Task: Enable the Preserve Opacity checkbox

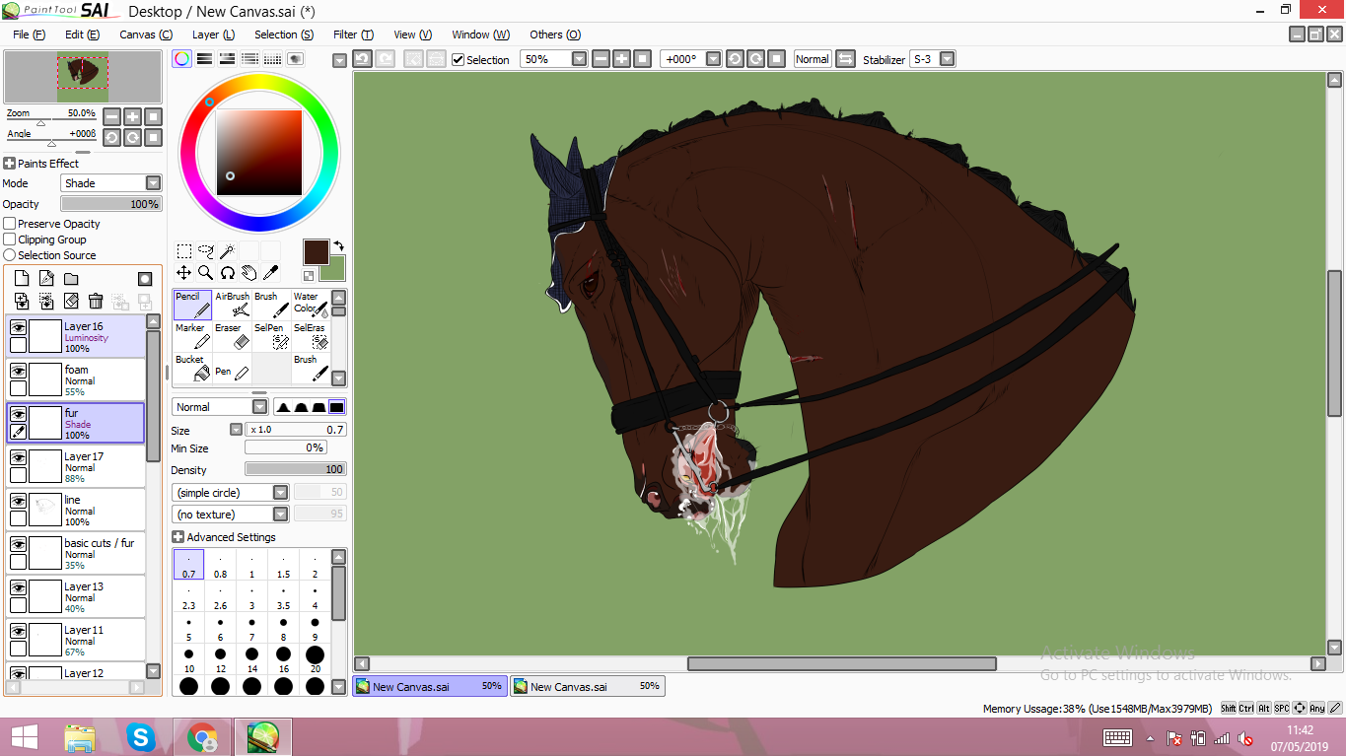Action: click(x=10, y=224)
